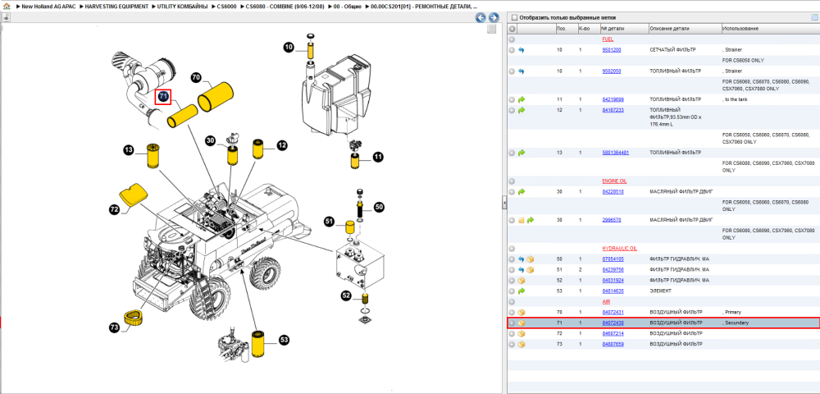Screen dimensions: 820x394
Task: Select callout 10 on the diagram
Action: coord(289,48)
